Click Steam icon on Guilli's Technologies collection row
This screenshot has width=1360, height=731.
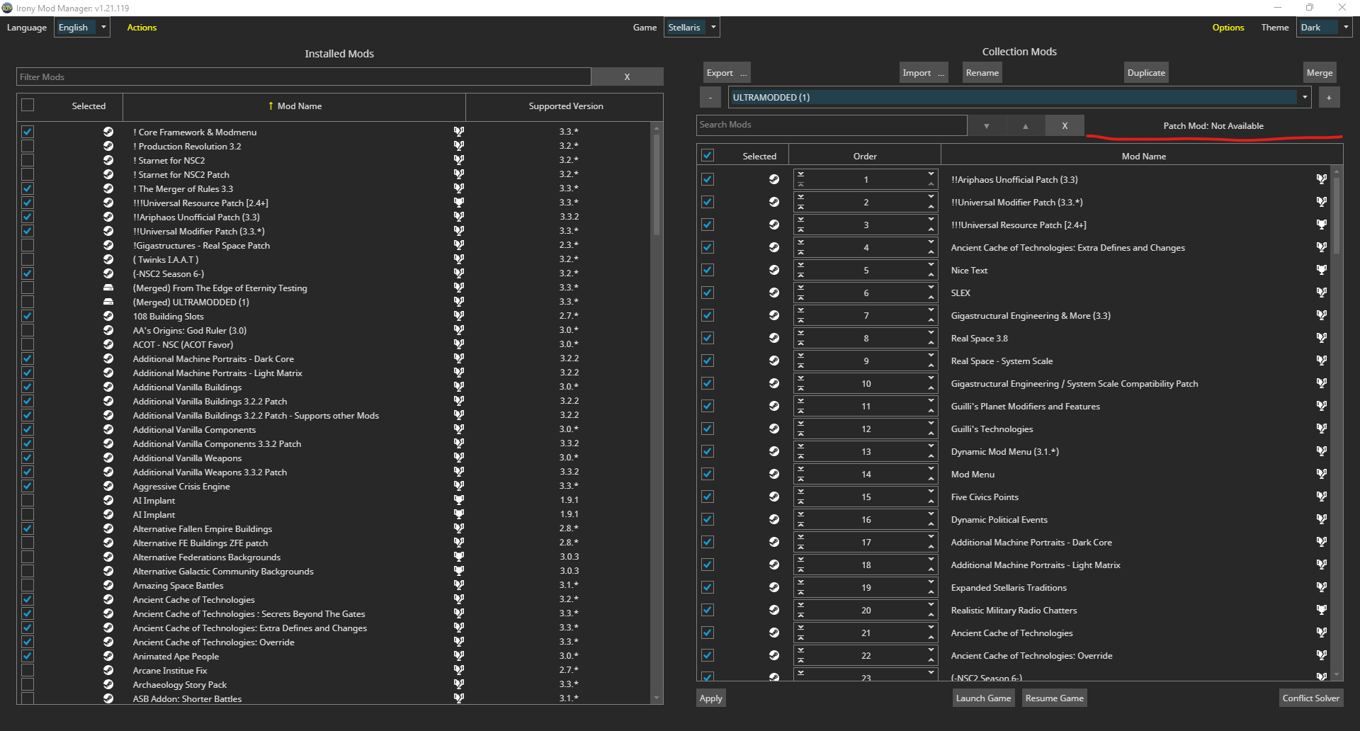tap(774, 429)
